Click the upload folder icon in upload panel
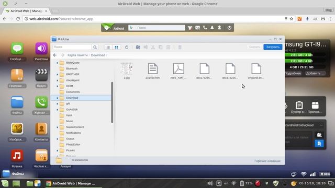Image resolution: width=335 pixels, height=188 pixels. click(x=319, y=135)
